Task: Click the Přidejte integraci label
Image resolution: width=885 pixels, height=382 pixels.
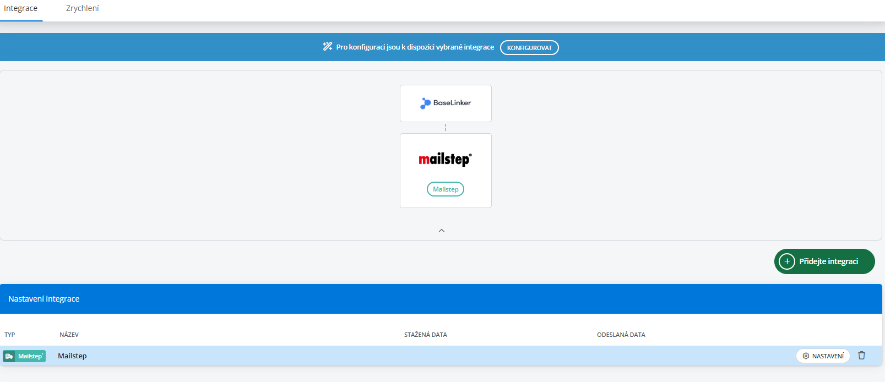Action: [828, 261]
